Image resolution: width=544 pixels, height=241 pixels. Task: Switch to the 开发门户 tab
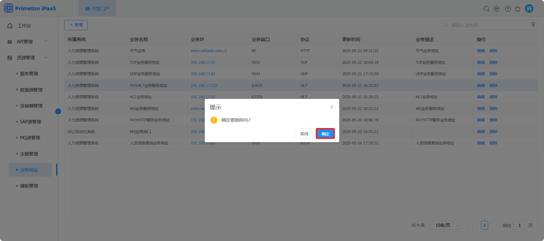pyautogui.click(x=97, y=9)
